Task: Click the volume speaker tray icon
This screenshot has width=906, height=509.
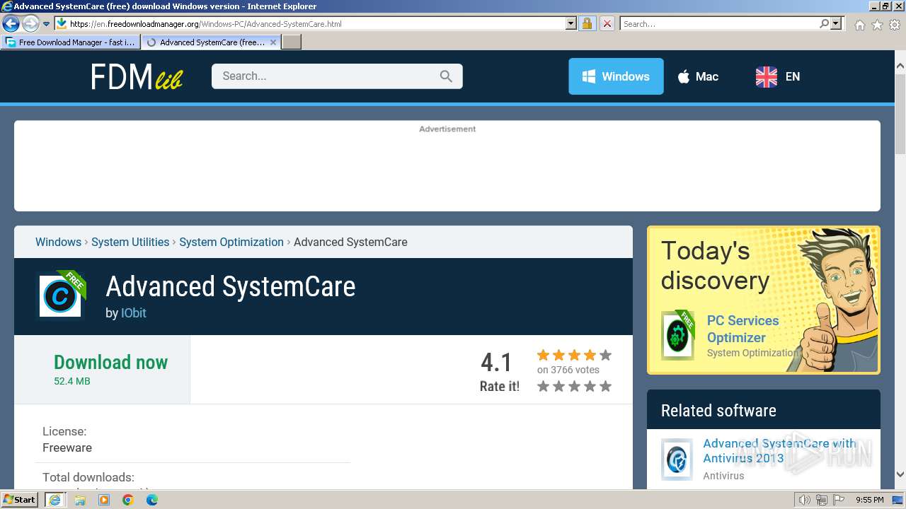Action: tap(805, 500)
